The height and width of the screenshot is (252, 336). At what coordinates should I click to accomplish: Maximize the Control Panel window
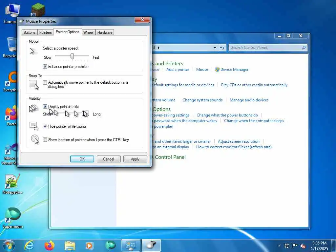tap(288, 36)
